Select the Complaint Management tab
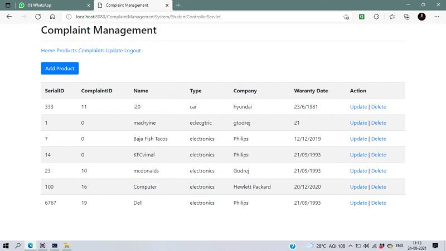Viewport: 446px width, 251px height. click(133, 5)
